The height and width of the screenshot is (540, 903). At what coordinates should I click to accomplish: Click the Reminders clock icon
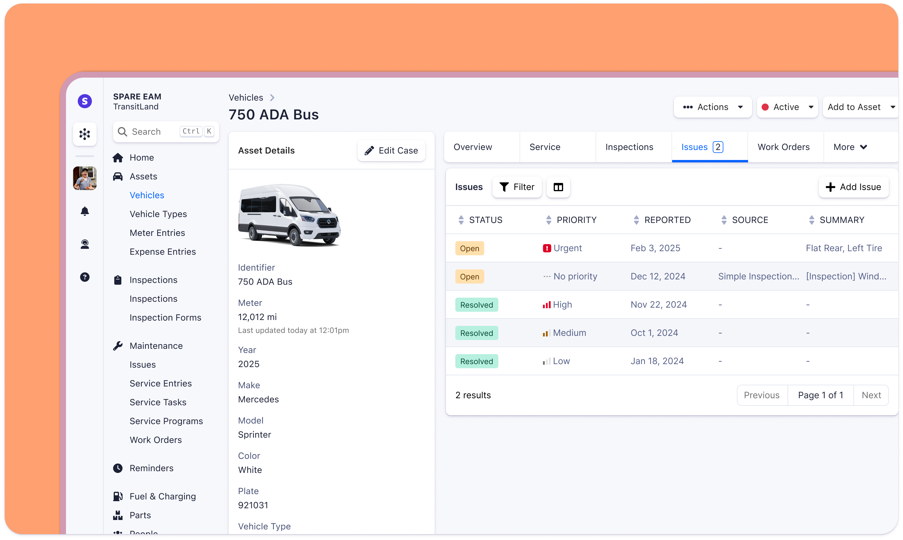(118, 468)
